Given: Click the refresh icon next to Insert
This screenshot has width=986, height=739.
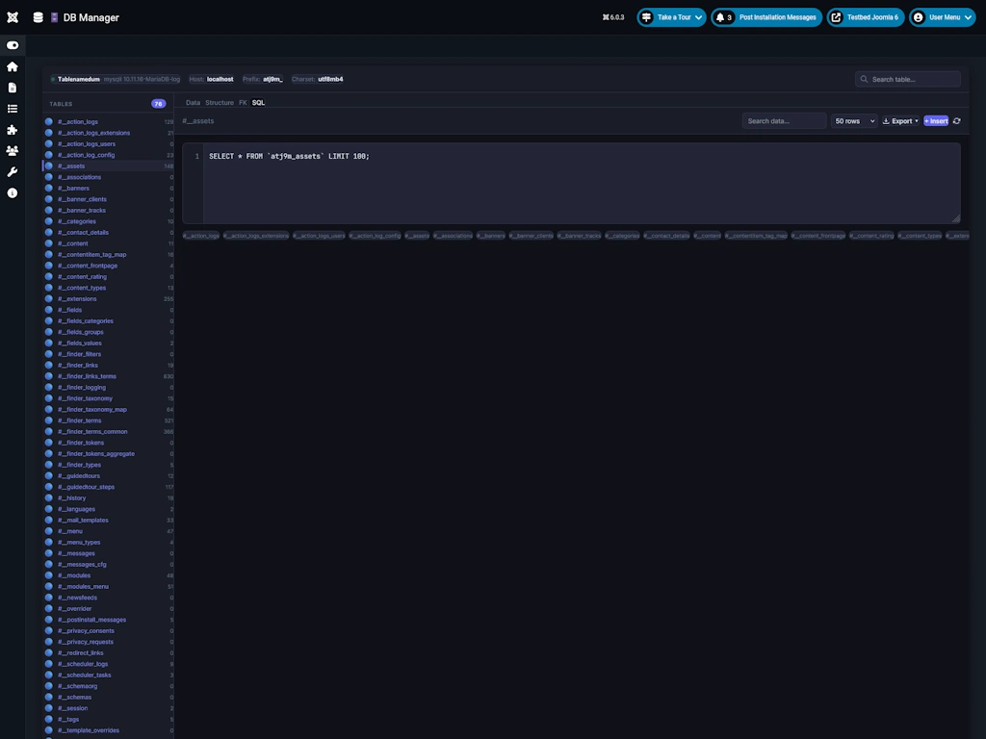Looking at the screenshot, I should coord(956,120).
